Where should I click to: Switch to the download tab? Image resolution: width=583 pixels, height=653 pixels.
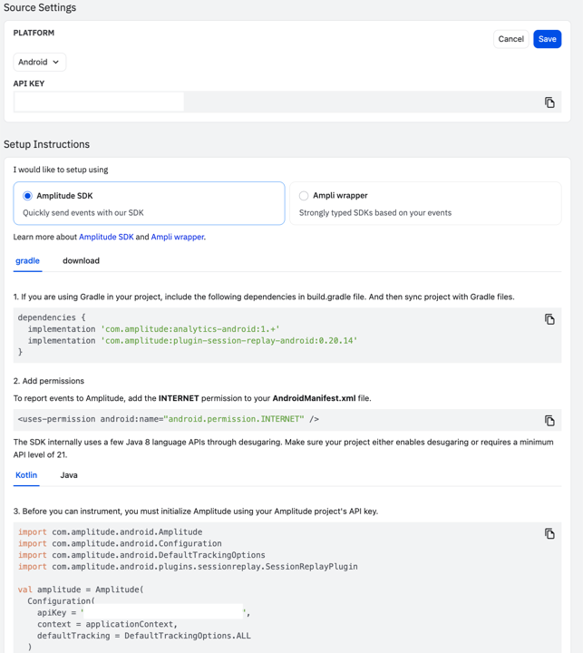[x=82, y=260]
